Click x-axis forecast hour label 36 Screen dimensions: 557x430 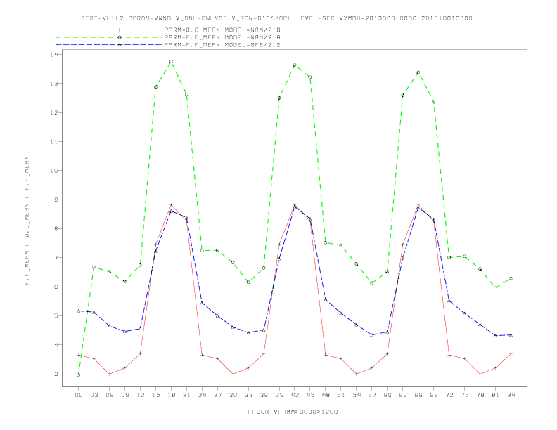(264, 395)
